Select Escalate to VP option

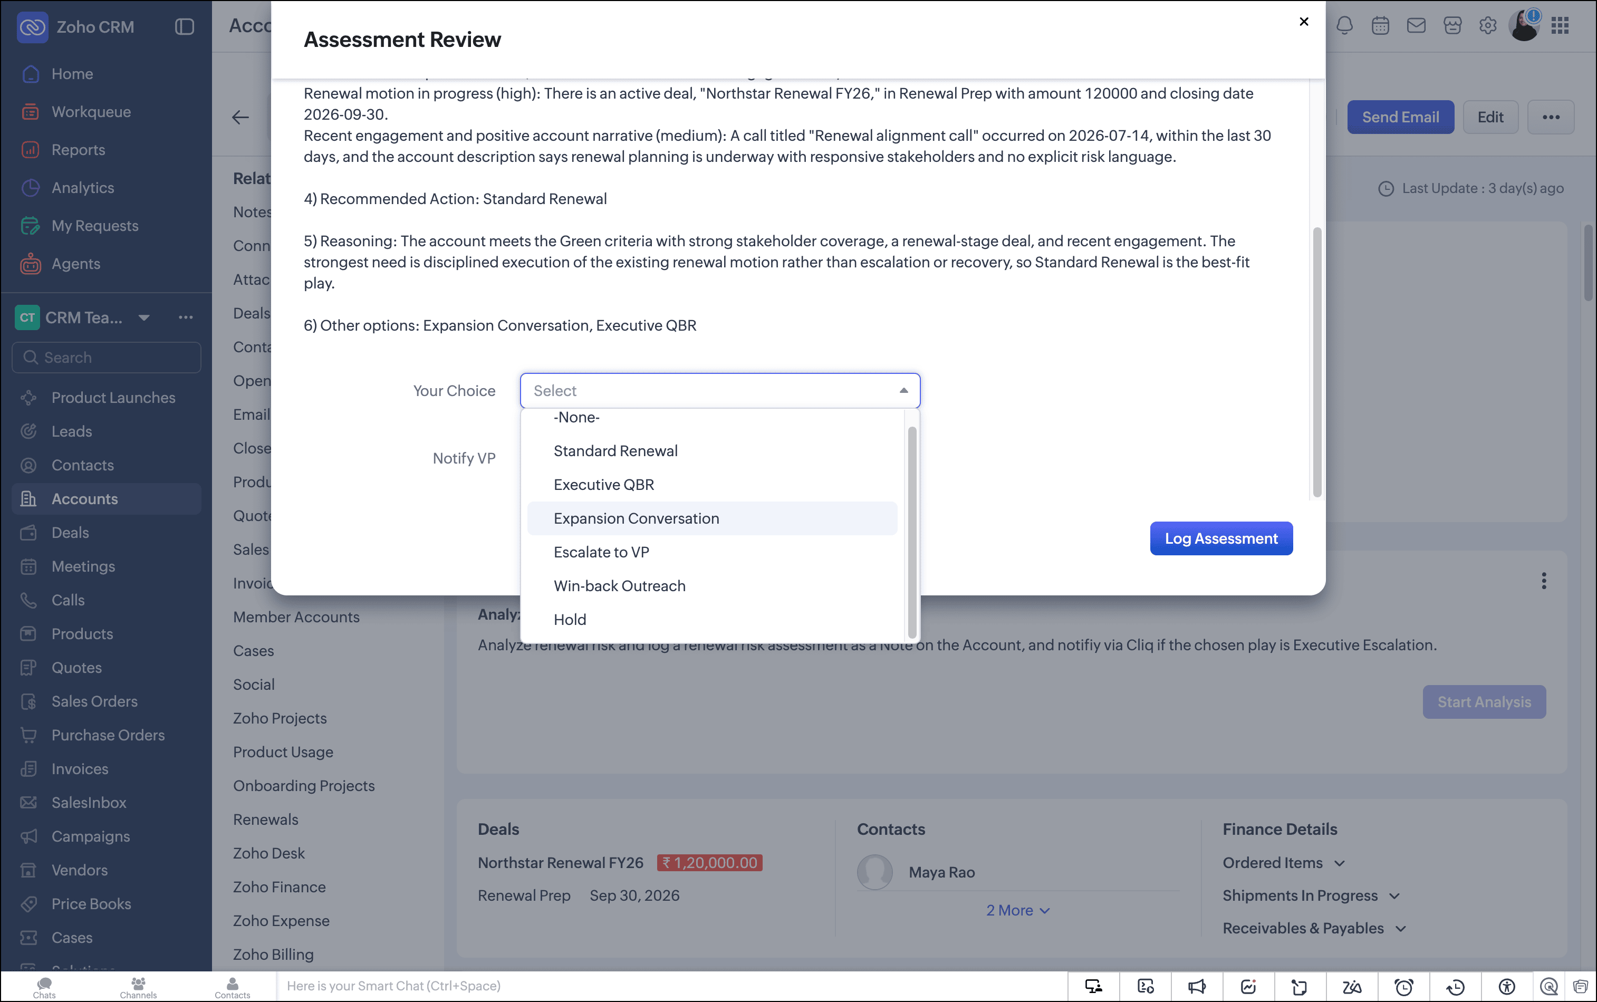point(713,552)
